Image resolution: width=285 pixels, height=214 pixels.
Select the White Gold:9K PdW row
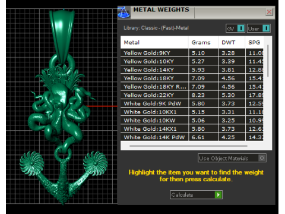coord(192,103)
